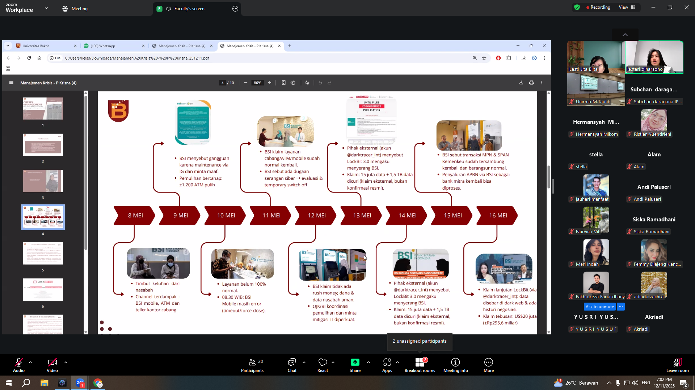The width and height of the screenshot is (695, 390).
Task: Open Chrome from the taskbar
Action: click(x=98, y=383)
